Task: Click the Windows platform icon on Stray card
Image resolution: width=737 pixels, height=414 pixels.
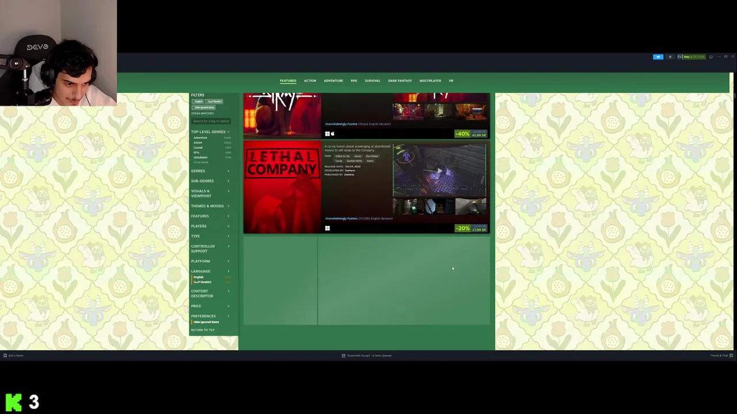Action: coord(327,134)
